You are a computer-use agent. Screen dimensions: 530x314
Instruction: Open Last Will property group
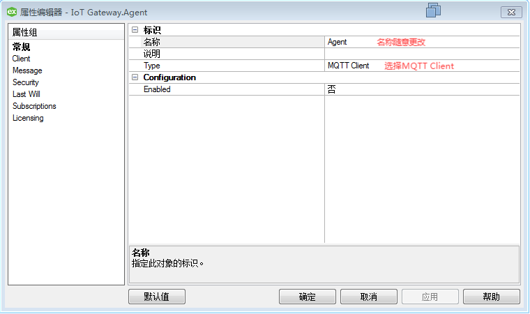(x=26, y=94)
